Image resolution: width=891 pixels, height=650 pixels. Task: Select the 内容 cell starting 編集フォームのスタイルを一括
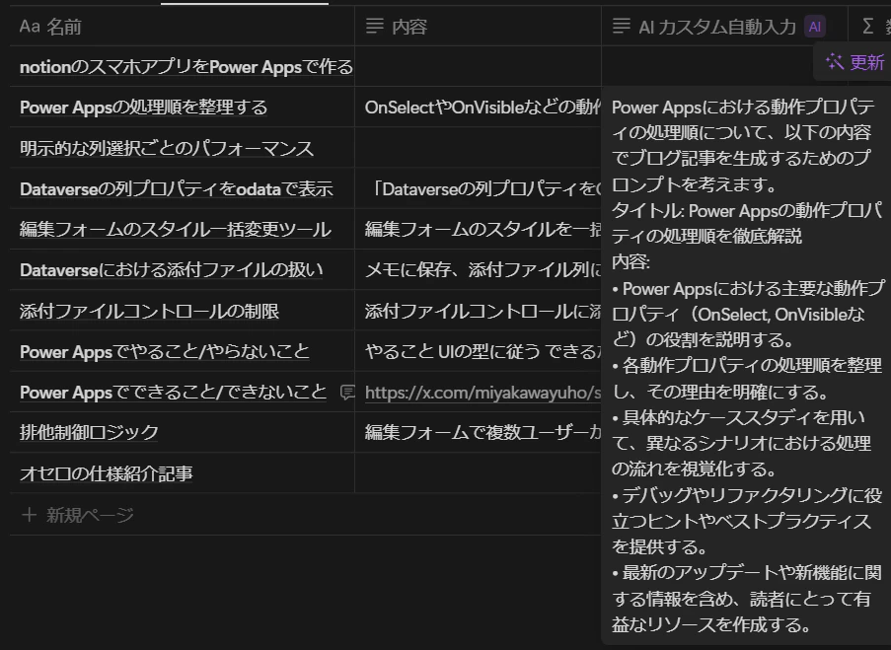click(478, 229)
